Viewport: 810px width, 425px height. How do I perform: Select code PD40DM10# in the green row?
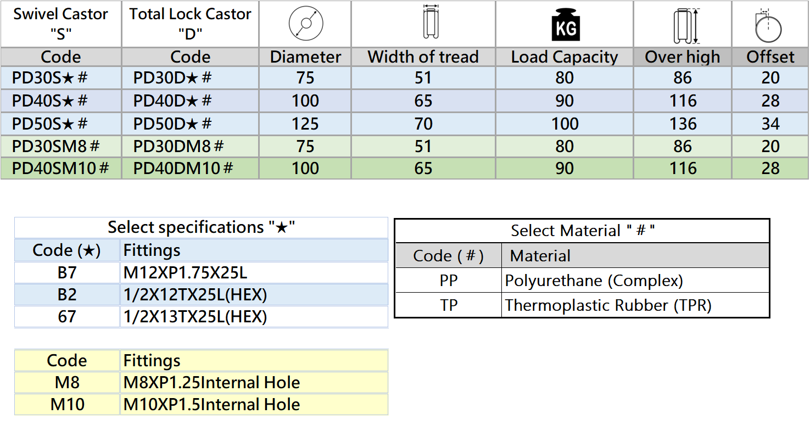(183, 168)
